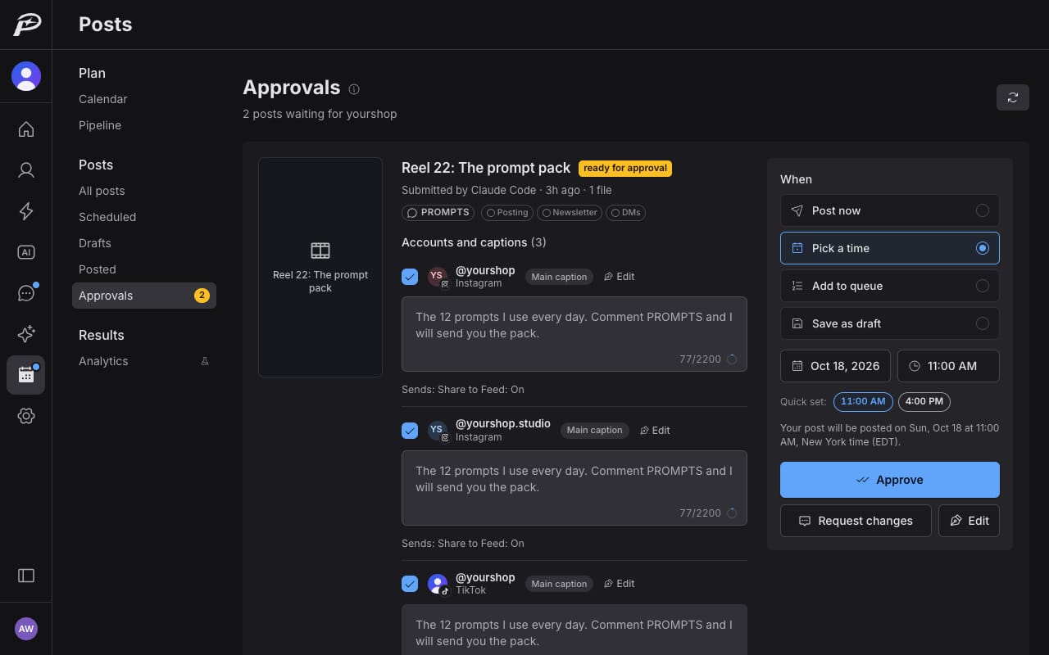Image resolution: width=1049 pixels, height=655 pixels.
Task: Click the app logo in the top-left corner
Action: (x=26, y=25)
